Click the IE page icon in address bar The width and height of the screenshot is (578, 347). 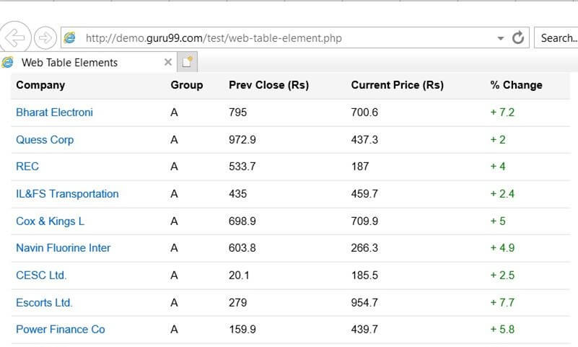[x=70, y=38]
